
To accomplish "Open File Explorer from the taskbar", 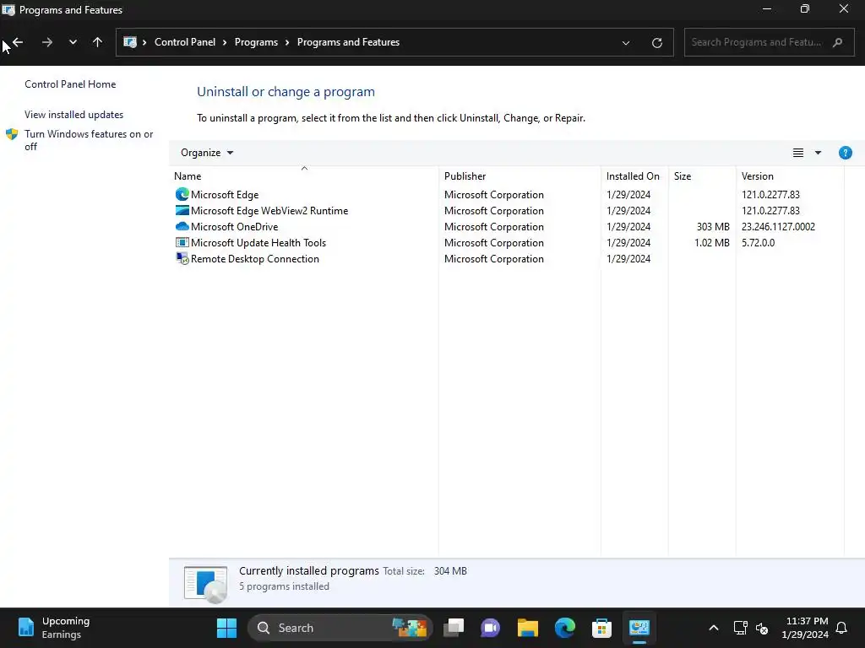I will [527, 628].
